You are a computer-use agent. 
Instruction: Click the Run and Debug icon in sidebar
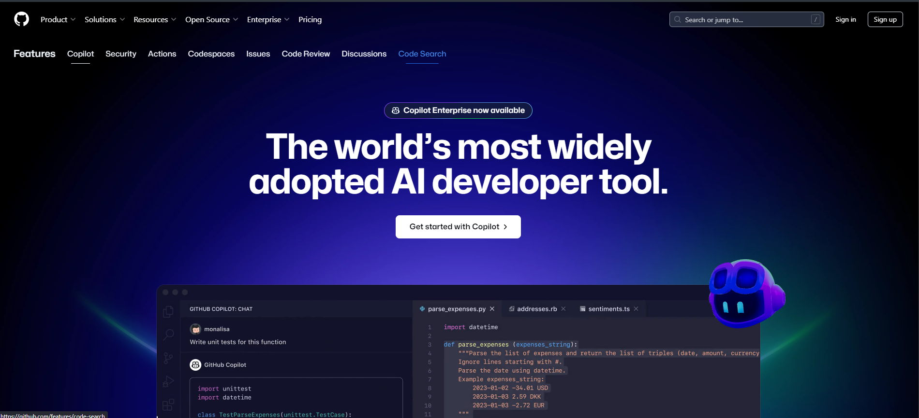[168, 381]
